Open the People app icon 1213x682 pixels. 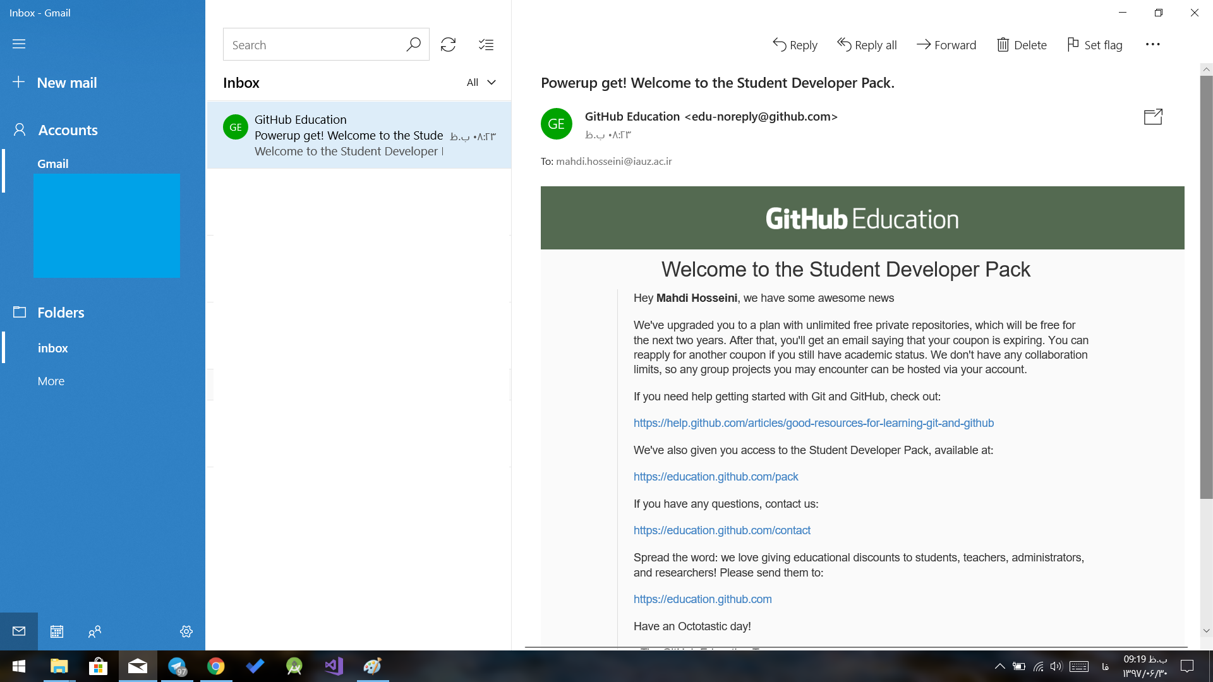95,631
